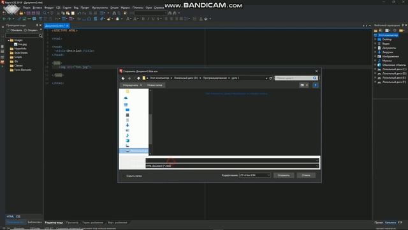Open the file type HTML document dropdown
408x230 pixels.
coord(233,166)
